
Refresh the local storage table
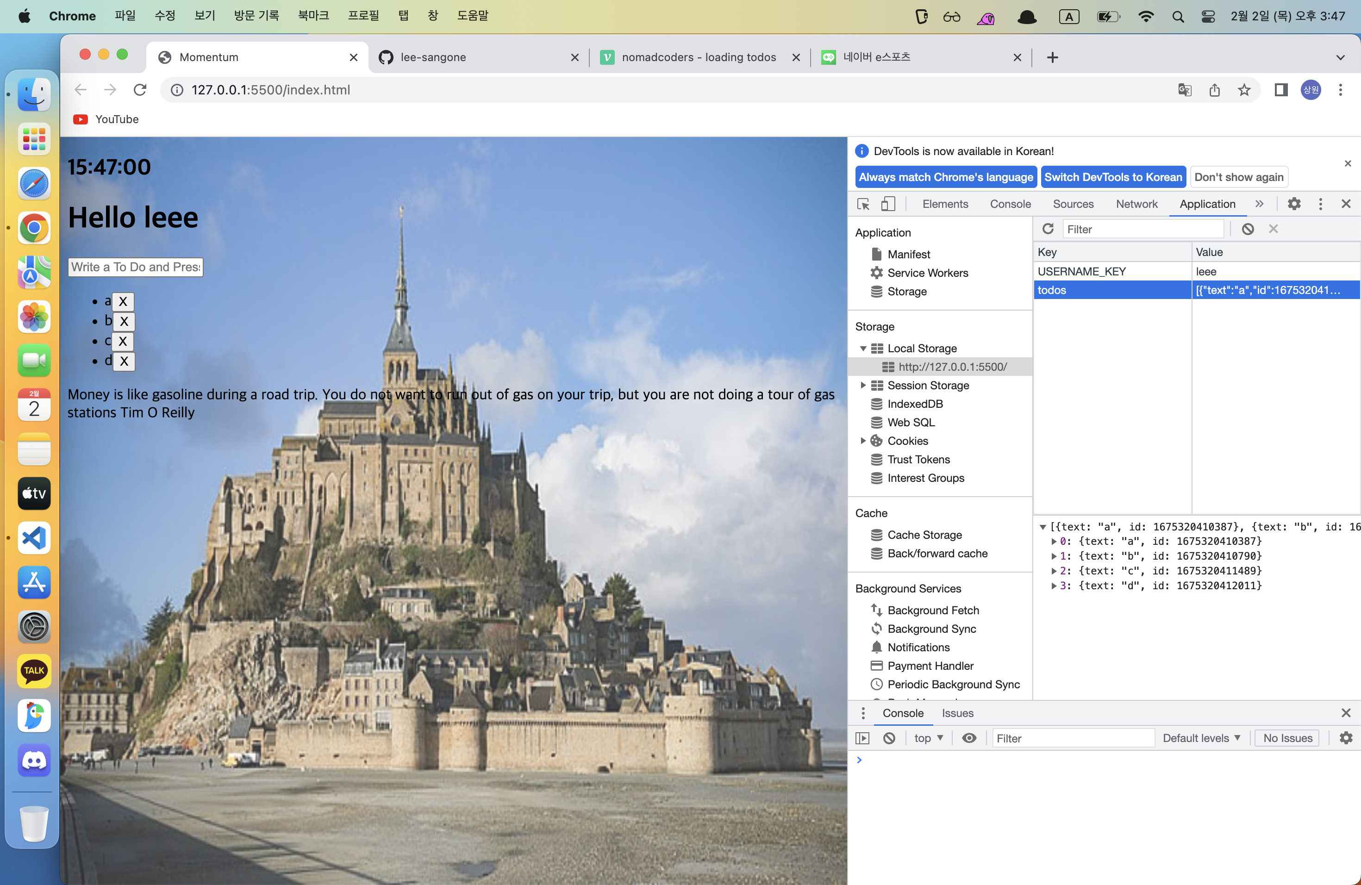coord(1048,229)
